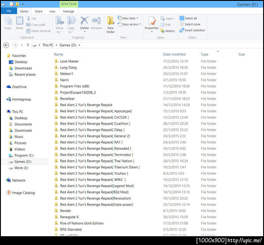Screen dimensions: 264x245
Task: Click the Rename icon
Action: (96, 21)
